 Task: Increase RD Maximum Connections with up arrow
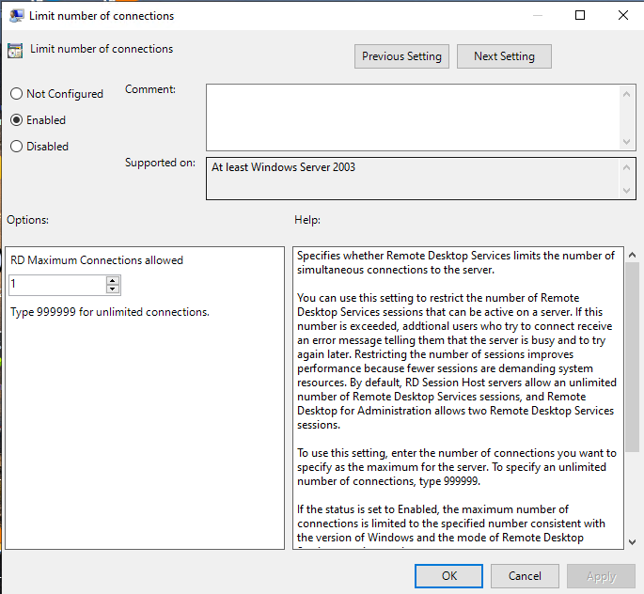pos(113,281)
